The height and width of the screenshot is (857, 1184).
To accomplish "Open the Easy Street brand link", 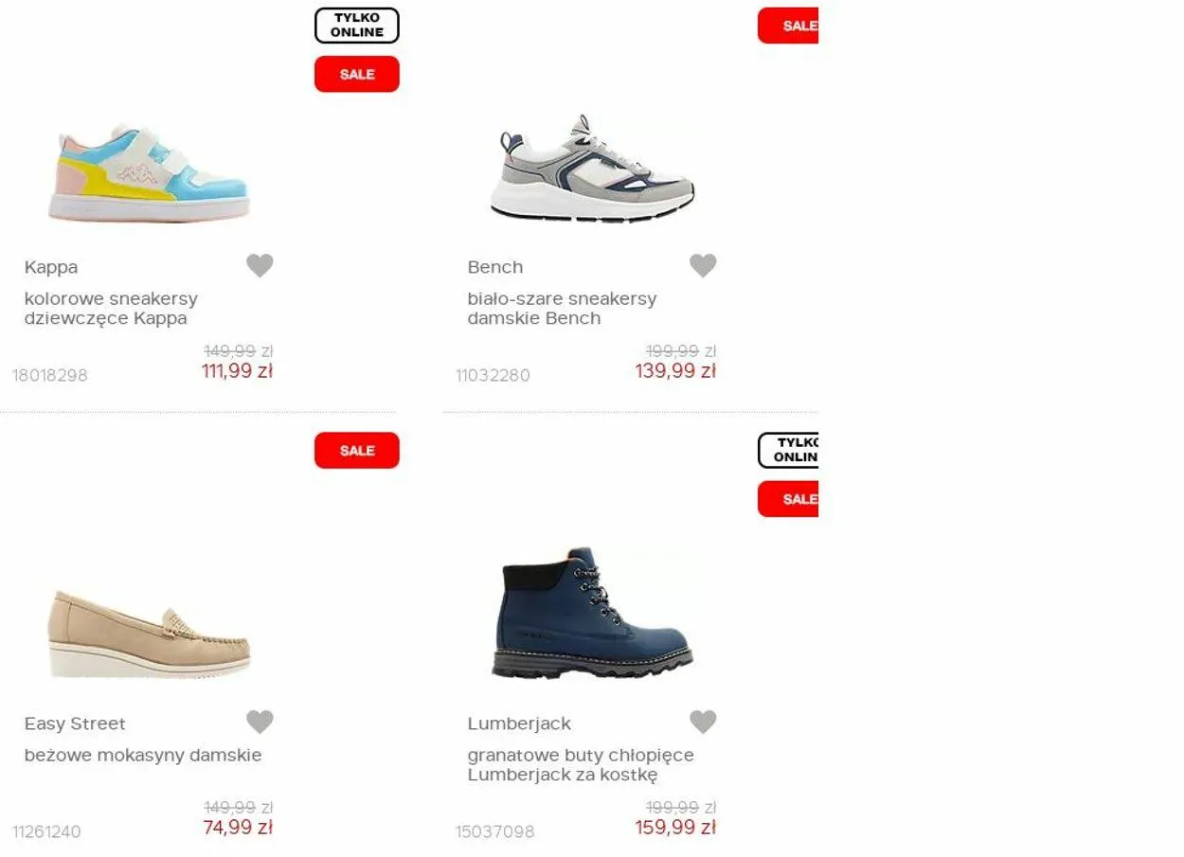I will click(x=75, y=723).
